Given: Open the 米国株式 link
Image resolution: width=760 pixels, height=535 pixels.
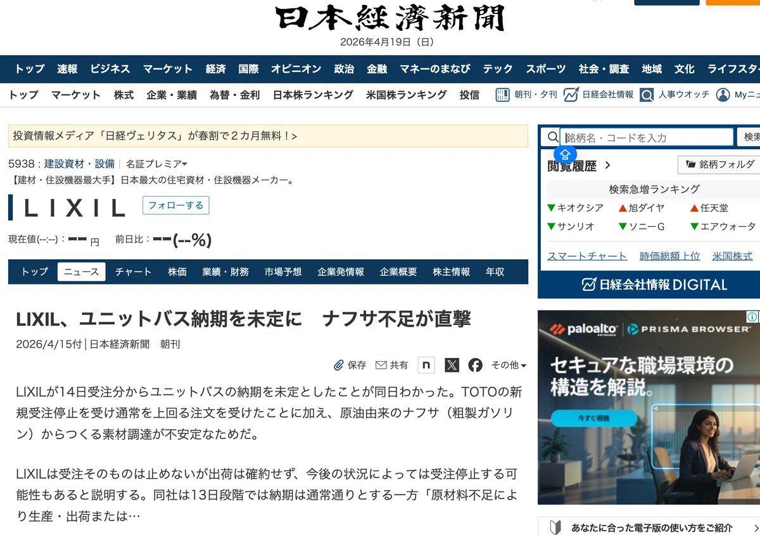Looking at the screenshot, I should (733, 256).
